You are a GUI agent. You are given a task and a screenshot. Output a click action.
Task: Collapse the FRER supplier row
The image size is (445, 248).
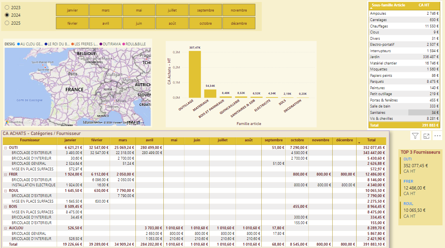[x=6, y=174]
